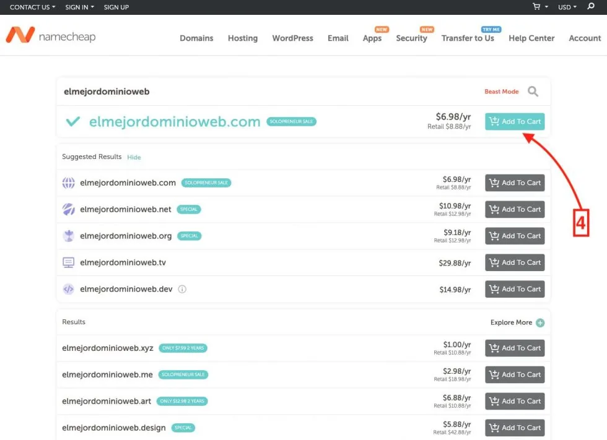Open the Email menu
The height and width of the screenshot is (440, 607).
(x=338, y=38)
